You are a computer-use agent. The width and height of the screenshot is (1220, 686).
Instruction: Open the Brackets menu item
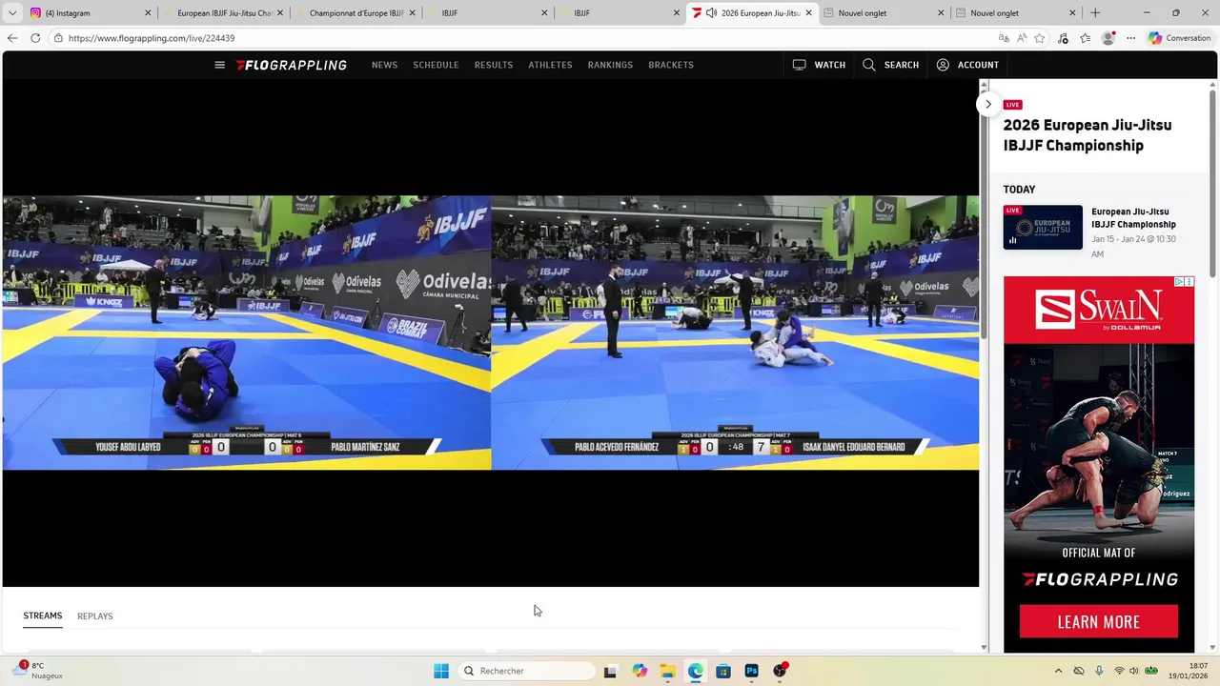671,65
